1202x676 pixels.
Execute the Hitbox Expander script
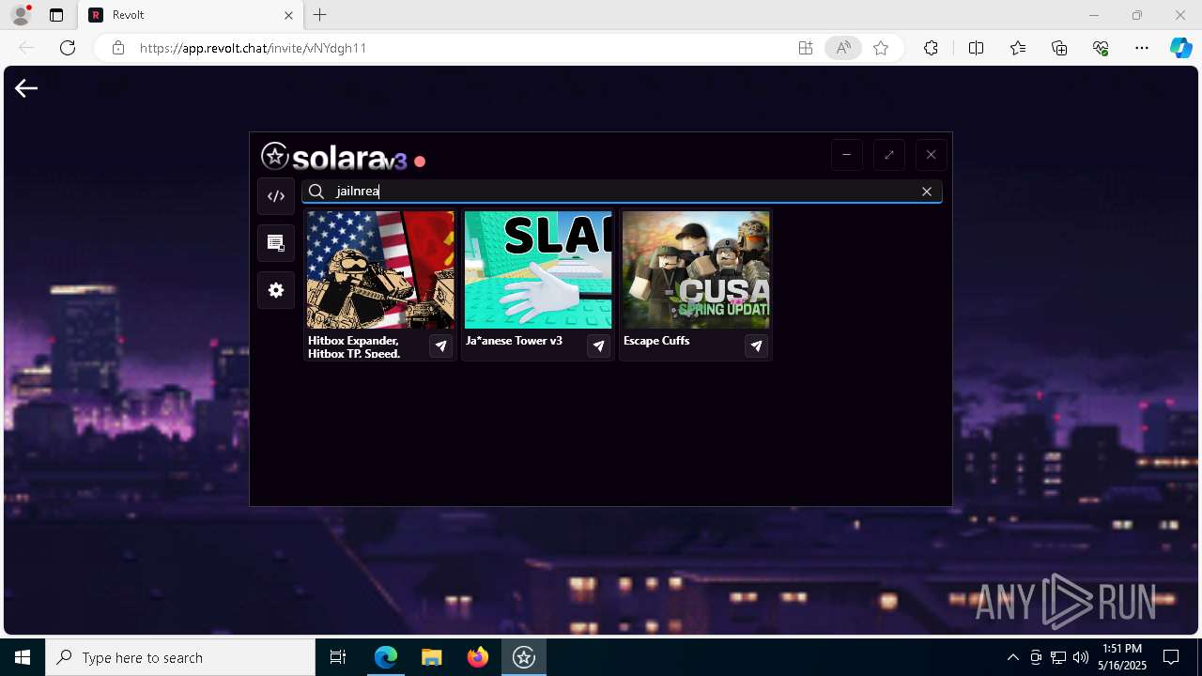tap(440, 346)
